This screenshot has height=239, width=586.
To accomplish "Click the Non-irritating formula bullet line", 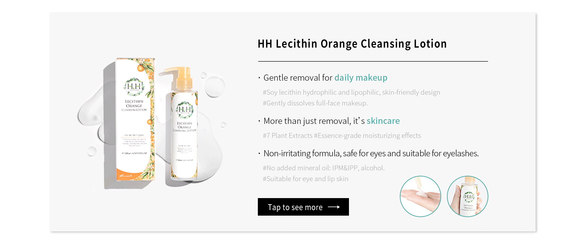I will [x=371, y=153].
